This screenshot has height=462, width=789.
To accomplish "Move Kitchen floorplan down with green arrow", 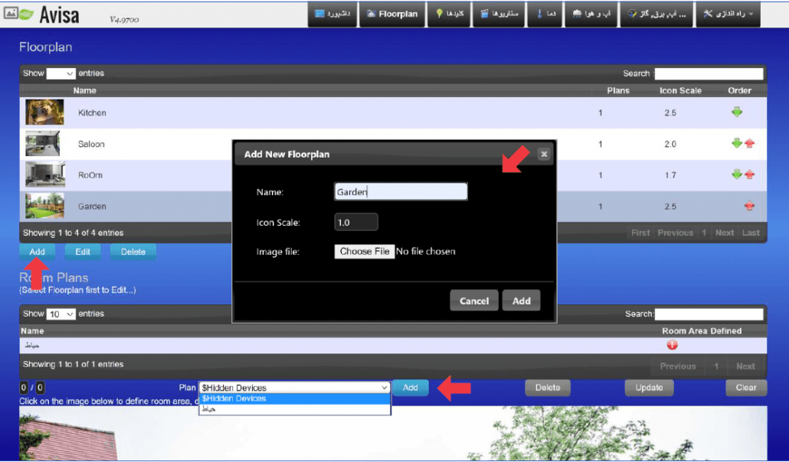I will tap(737, 112).
